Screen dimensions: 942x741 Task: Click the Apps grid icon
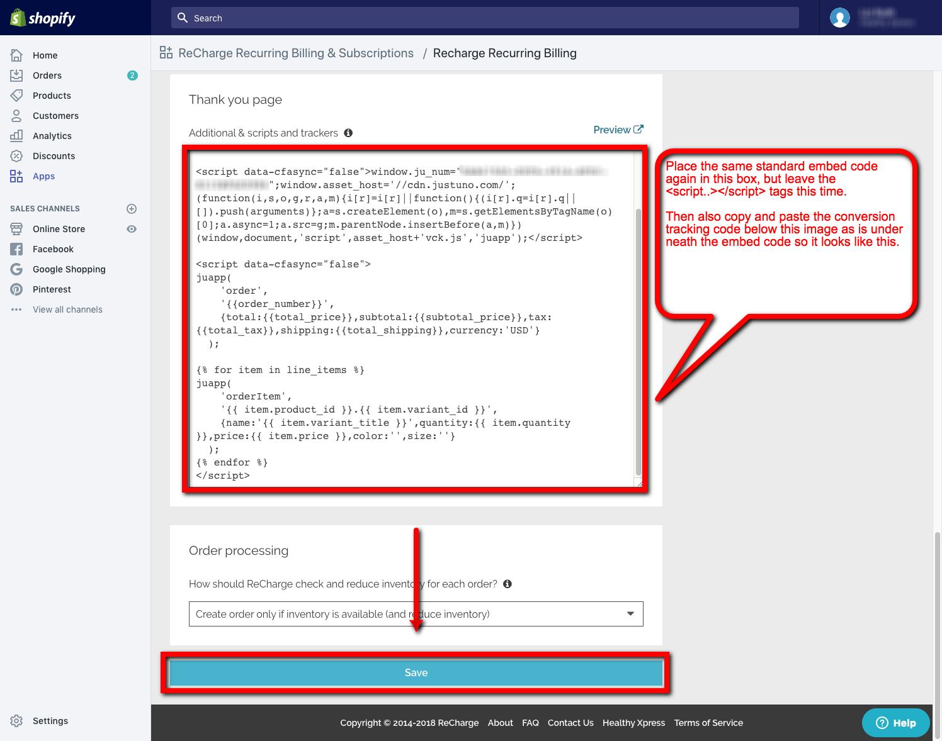[x=17, y=176]
